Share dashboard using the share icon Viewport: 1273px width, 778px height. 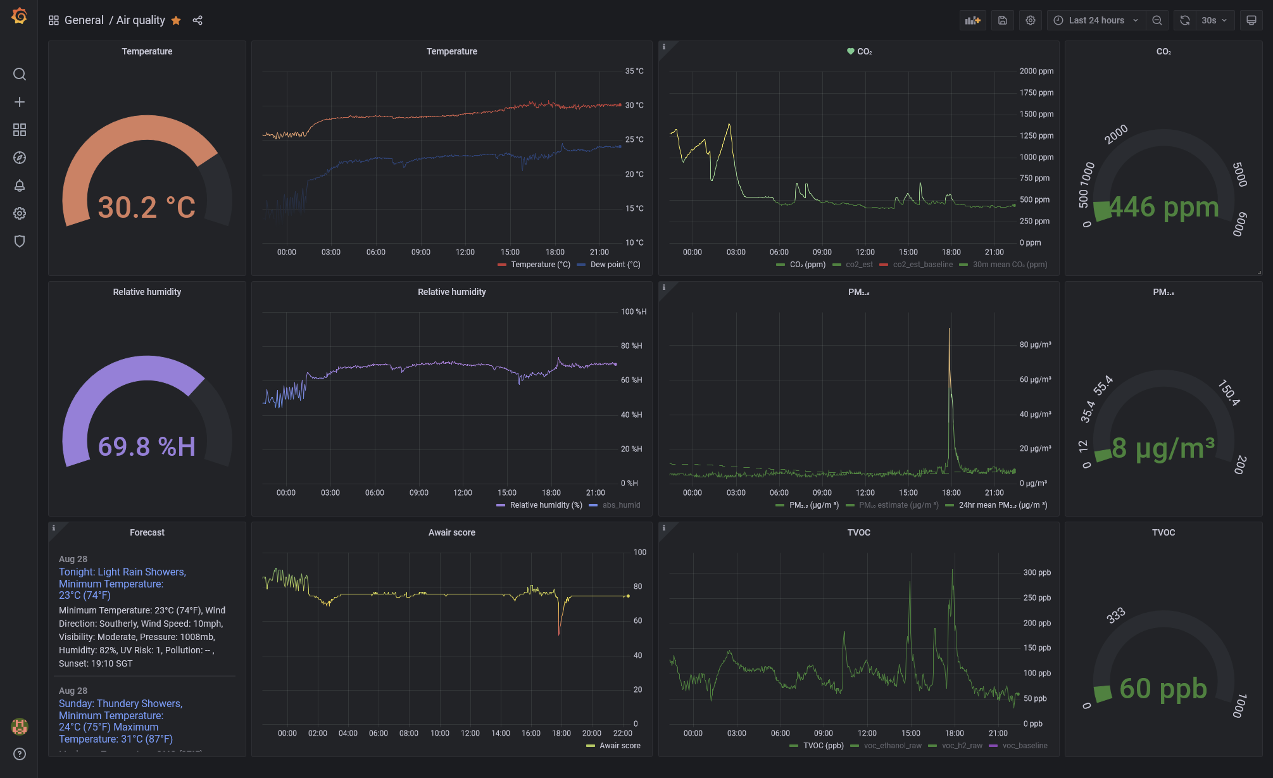tap(198, 20)
